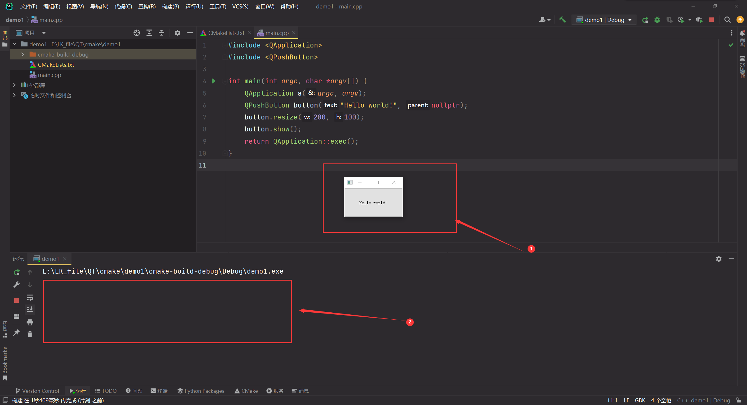The width and height of the screenshot is (747, 405).
Task: Rerun demo1 in Run panel
Action: tap(17, 272)
